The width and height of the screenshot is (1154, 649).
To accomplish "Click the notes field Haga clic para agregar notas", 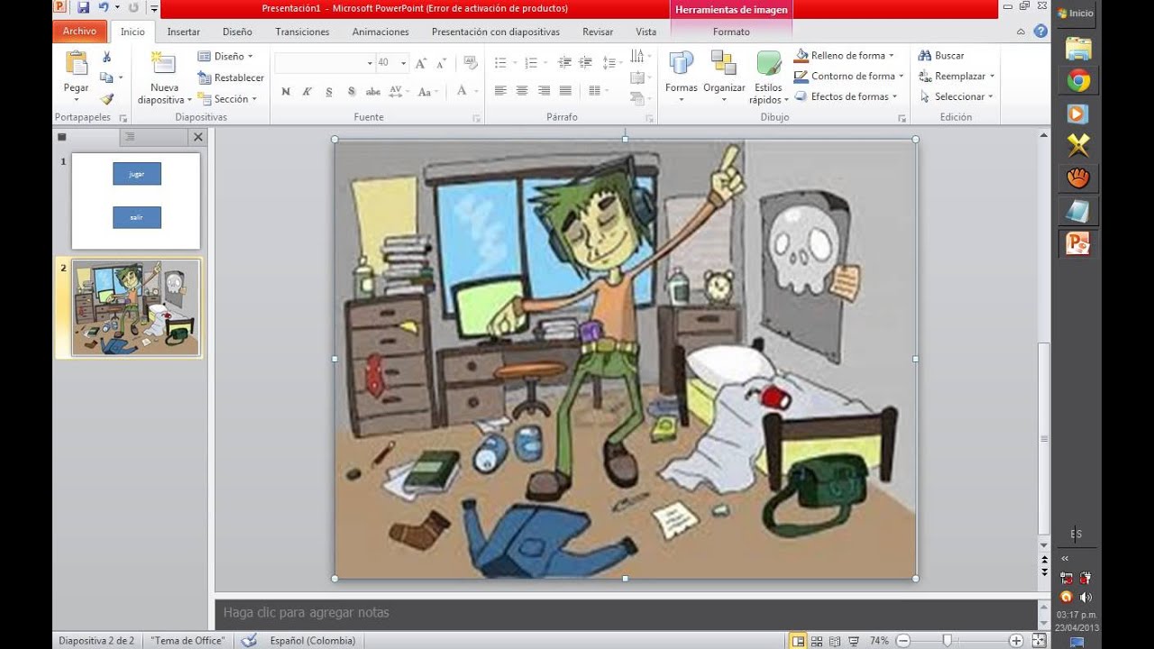I will coord(627,613).
